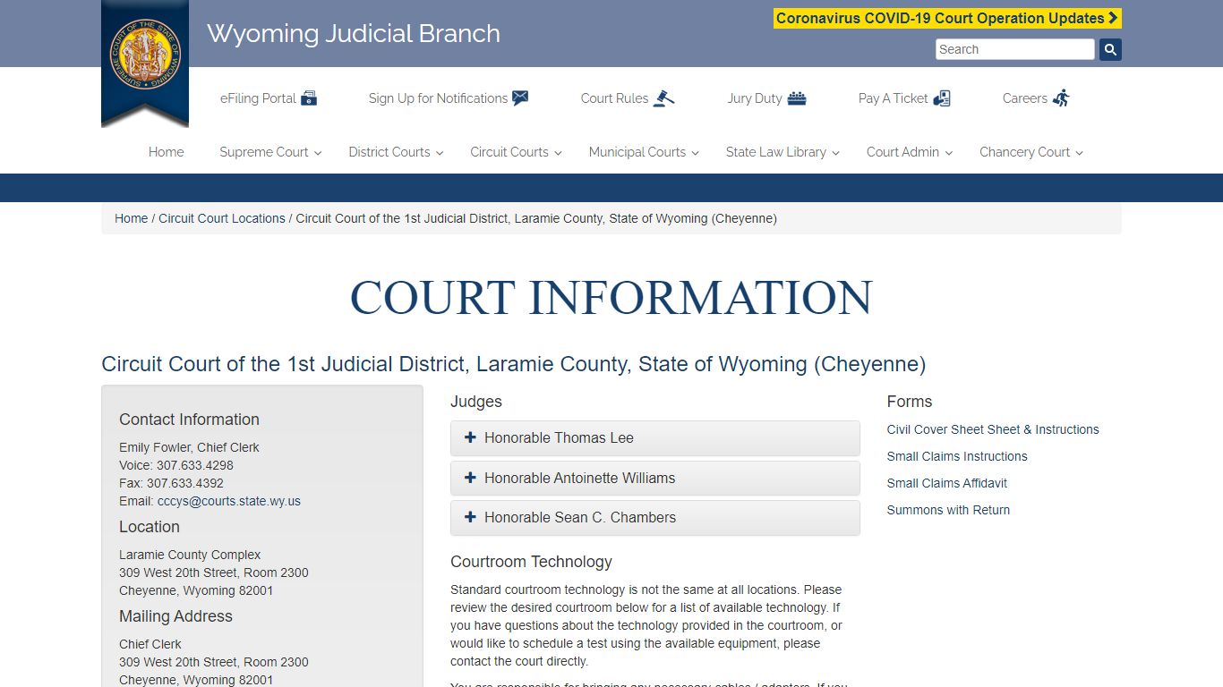Expand the Chancery Court menu chevron

(1079, 153)
